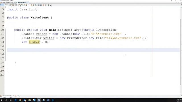This screenshot has height=102, width=182.
Task: Switch to History view
Action: (x=6, y=5)
